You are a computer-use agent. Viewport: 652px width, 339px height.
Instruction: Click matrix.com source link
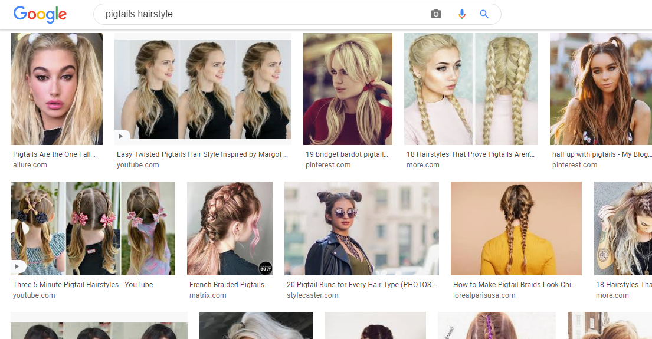pyautogui.click(x=208, y=295)
